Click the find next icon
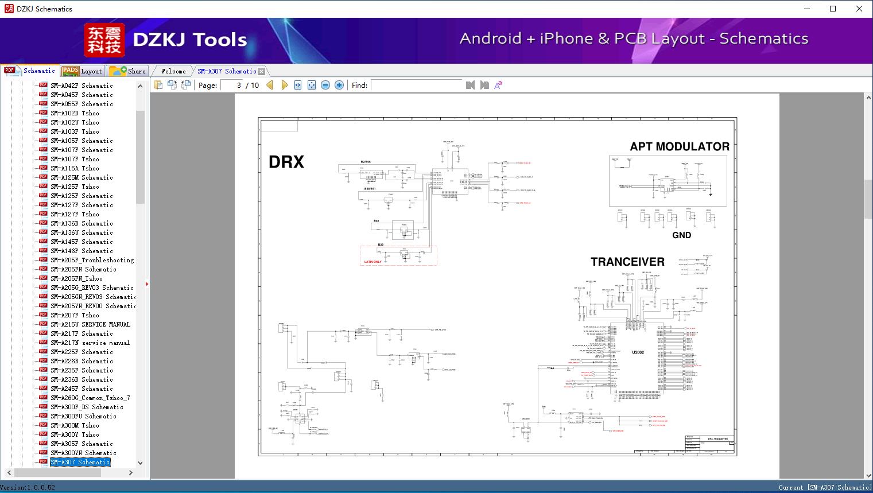Image resolution: width=873 pixels, height=493 pixels. click(484, 85)
